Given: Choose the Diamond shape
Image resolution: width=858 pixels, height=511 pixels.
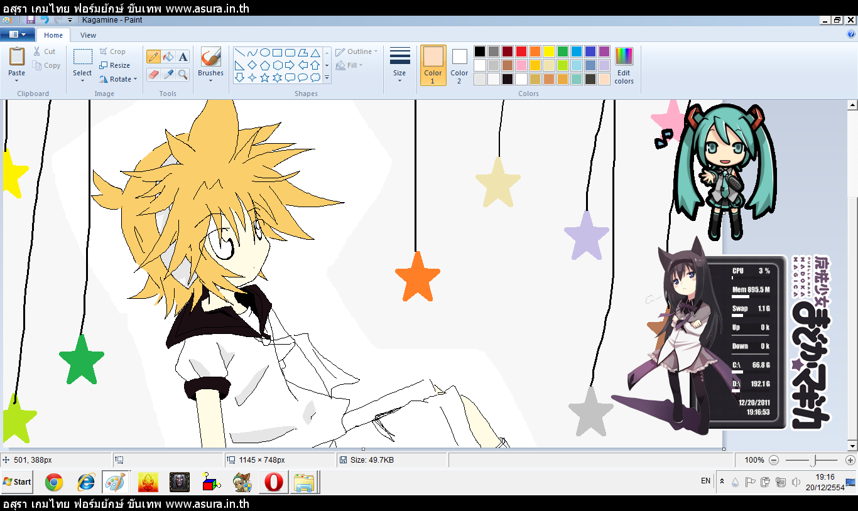Looking at the screenshot, I should pyautogui.click(x=252, y=65).
